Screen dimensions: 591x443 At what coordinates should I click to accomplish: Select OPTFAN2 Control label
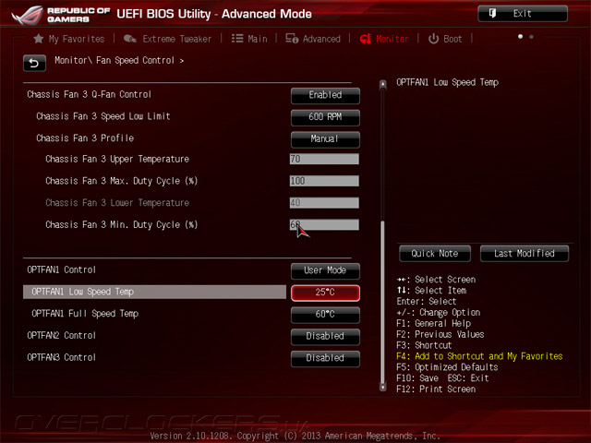61,335
